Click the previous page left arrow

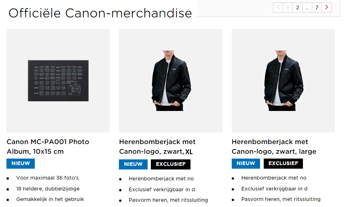click(278, 7)
